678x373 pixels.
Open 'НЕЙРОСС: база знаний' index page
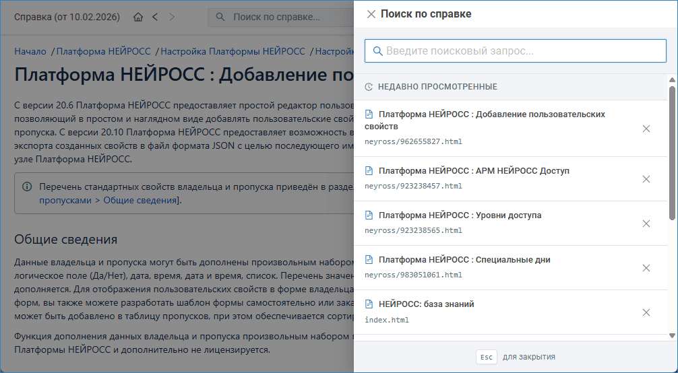[x=426, y=304]
